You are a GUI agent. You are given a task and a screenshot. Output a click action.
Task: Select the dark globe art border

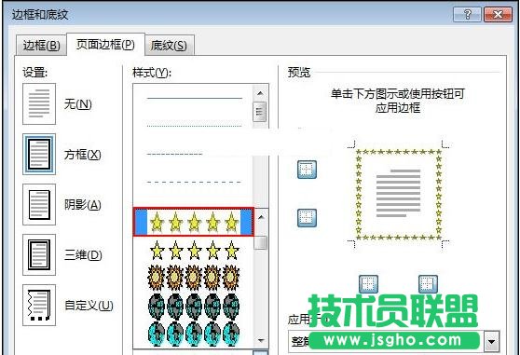(x=194, y=307)
